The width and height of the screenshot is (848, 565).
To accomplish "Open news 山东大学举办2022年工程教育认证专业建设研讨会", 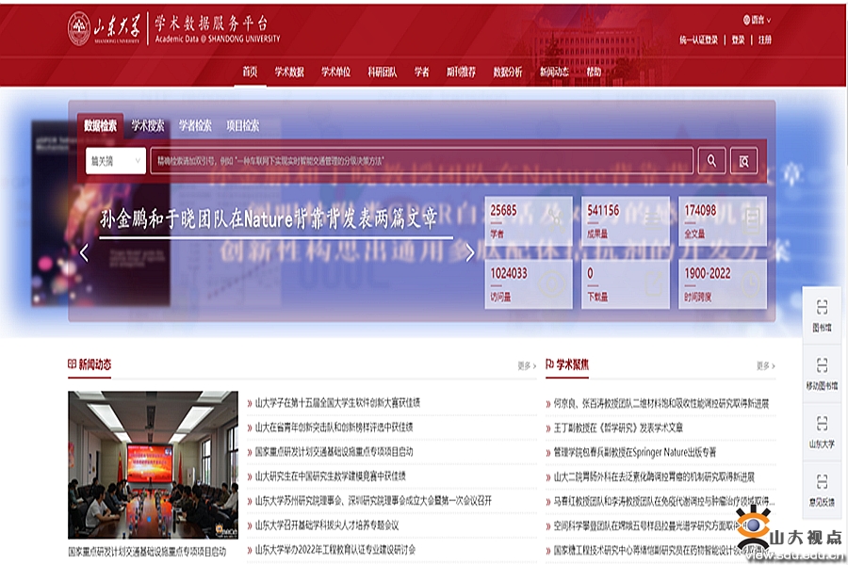I will pyautogui.click(x=335, y=550).
